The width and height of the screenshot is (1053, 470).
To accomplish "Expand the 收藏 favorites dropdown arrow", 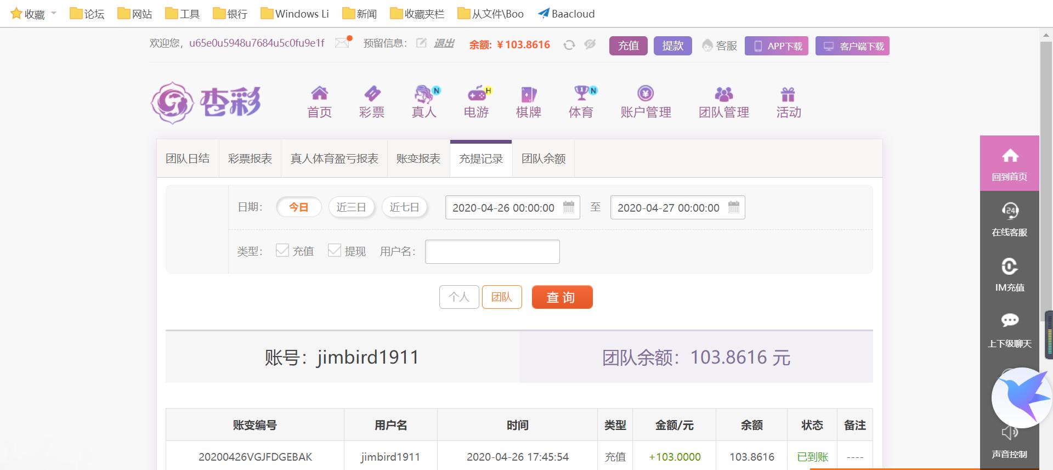I will [54, 13].
